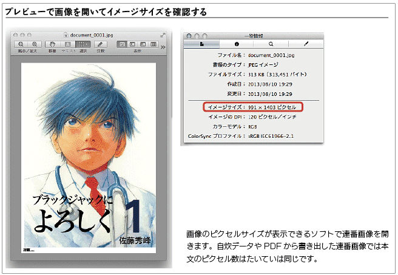Open the Keywords magnifier tab in inspector
398x275 pixels.
pos(271,44)
